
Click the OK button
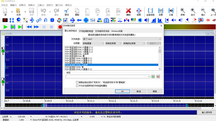point(122,91)
